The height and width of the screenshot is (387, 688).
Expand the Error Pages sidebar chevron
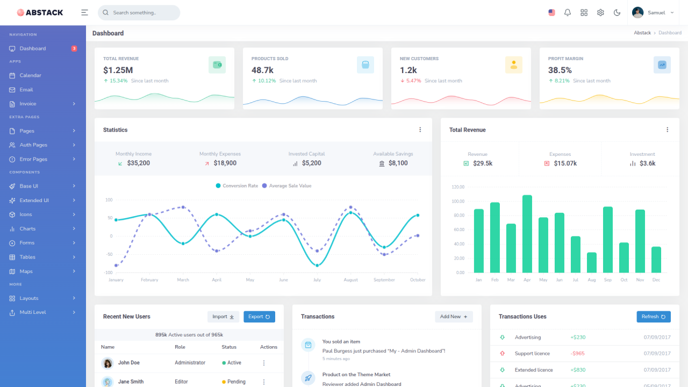coord(74,159)
